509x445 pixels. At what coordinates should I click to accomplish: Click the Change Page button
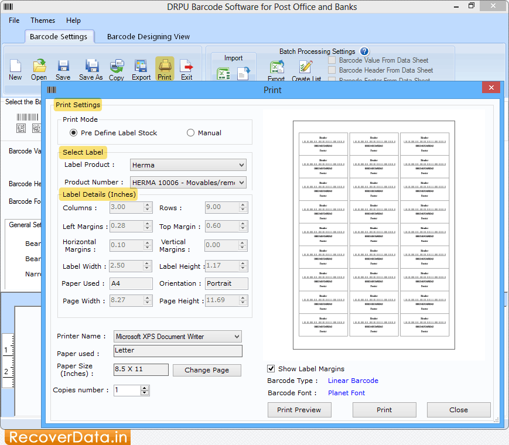tap(206, 370)
